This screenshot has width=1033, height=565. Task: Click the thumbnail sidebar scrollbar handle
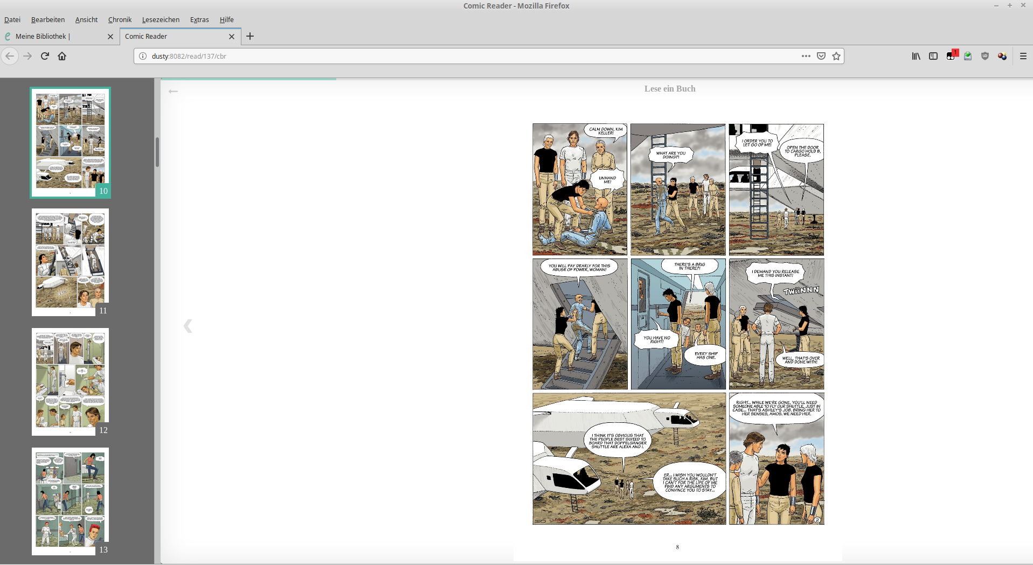[x=157, y=152]
